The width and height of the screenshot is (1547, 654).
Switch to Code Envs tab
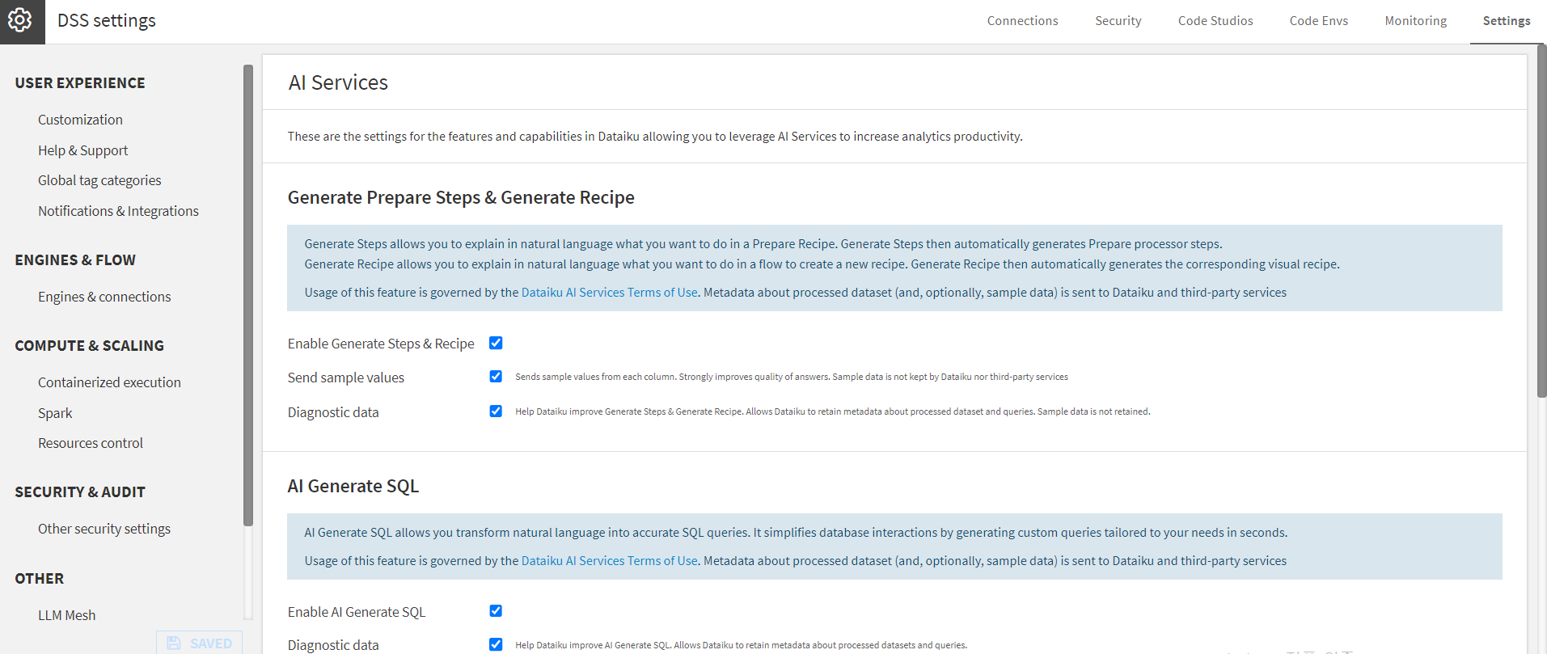pyautogui.click(x=1319, y=21)
